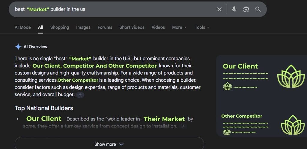Open the source link icon after 'overall budget'
The image size is (307, 149).
(80, 95)
